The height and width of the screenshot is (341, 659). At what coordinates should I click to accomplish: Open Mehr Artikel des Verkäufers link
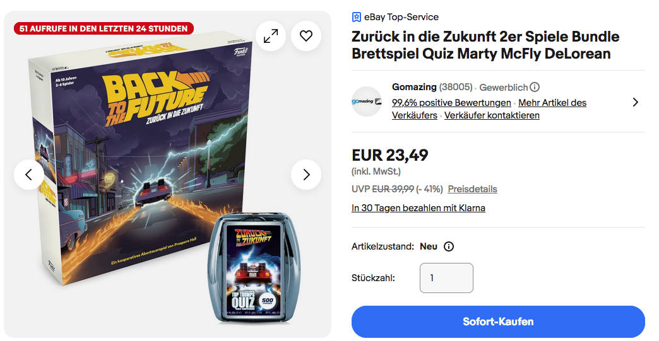pos(489,109)
